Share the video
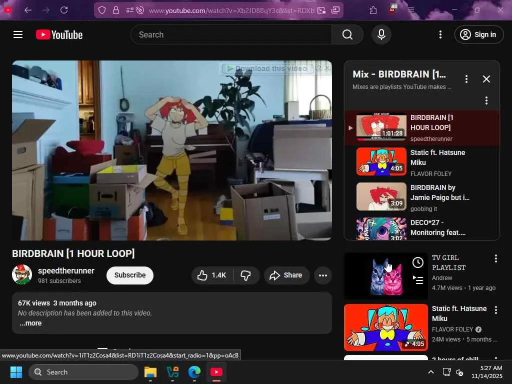The height and width of the screenshot is (384, 512). pos(286,275)
